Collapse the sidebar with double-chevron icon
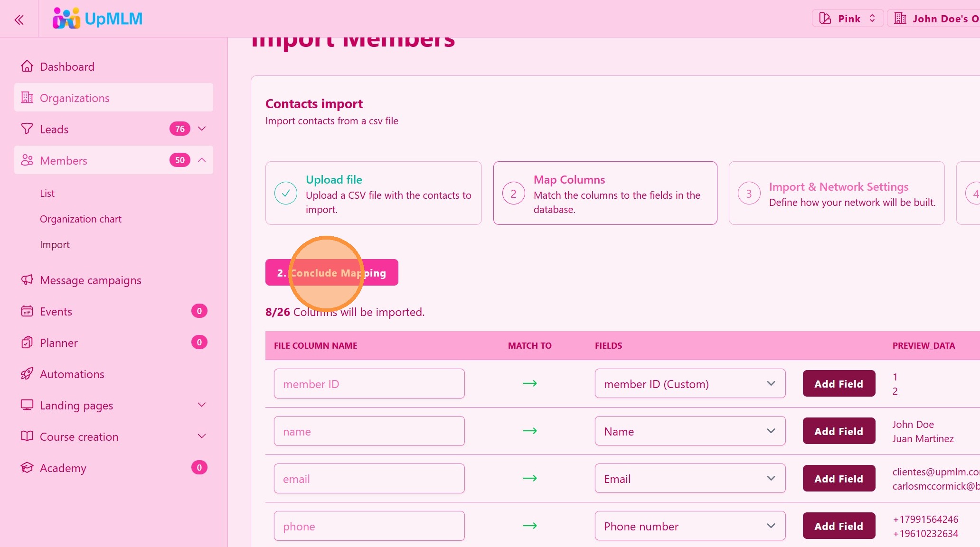 click(x=19, y=19)
